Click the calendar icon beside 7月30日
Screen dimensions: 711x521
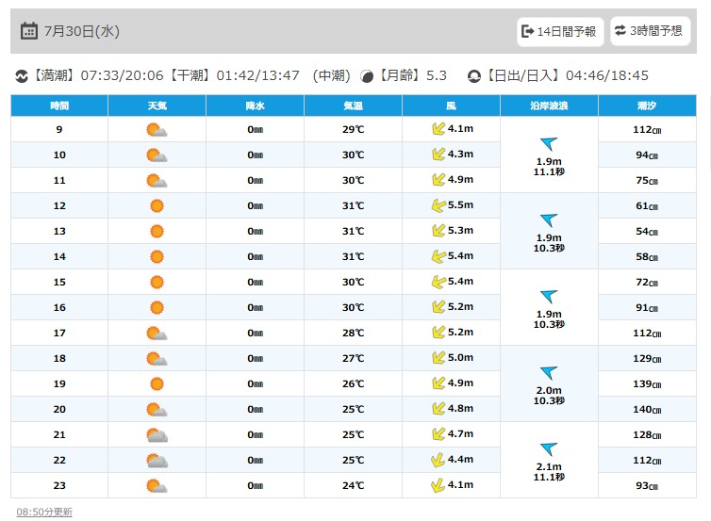coord(29,31)
